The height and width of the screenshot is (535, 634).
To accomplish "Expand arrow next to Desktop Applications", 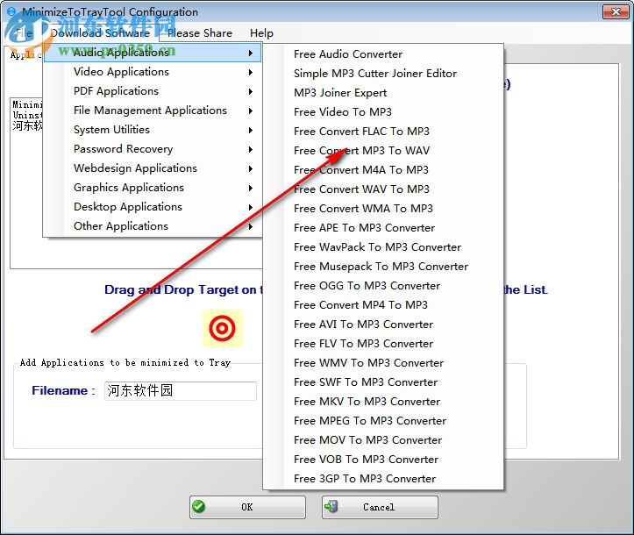I will pyautogui.click(x=251, y=208).
